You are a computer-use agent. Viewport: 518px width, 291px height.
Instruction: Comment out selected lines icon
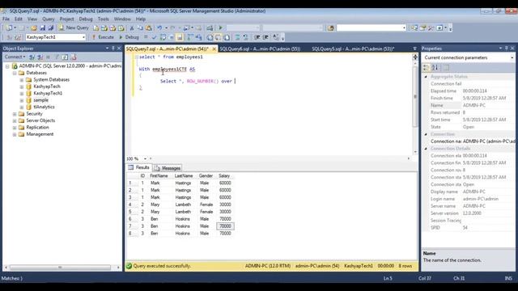pos(237,37)
